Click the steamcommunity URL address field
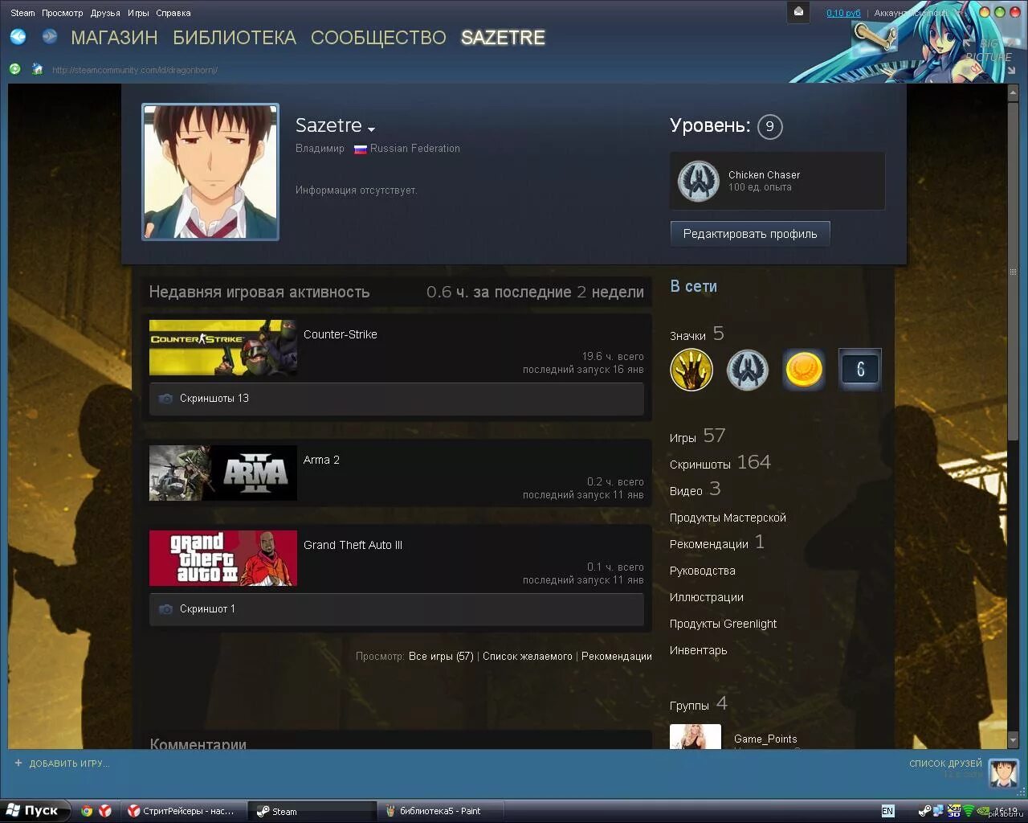This screenshot has height=823, width=1028. (x=135, y=70)
